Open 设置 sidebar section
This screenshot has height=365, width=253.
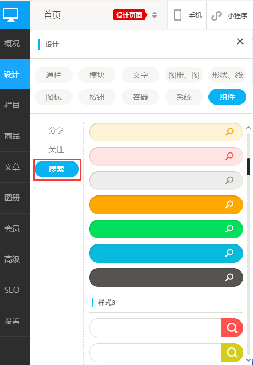(15, 321)
